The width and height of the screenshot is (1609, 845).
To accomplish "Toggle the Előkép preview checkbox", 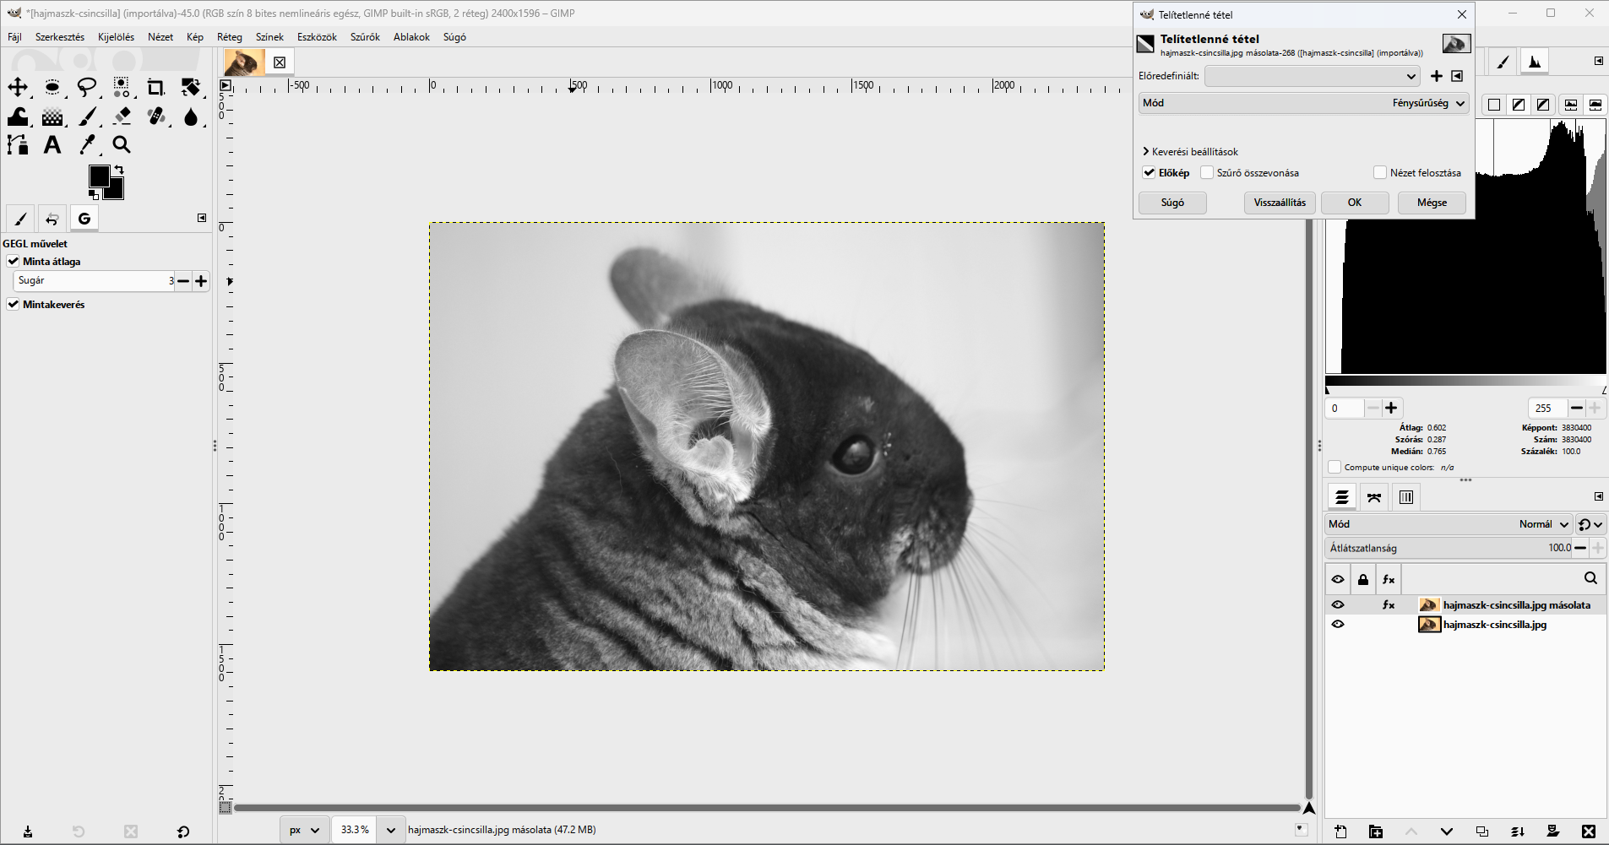I will [1150, 173].
